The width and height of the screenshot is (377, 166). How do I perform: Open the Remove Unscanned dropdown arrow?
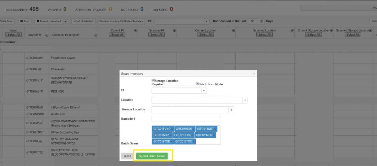(66, 21)
